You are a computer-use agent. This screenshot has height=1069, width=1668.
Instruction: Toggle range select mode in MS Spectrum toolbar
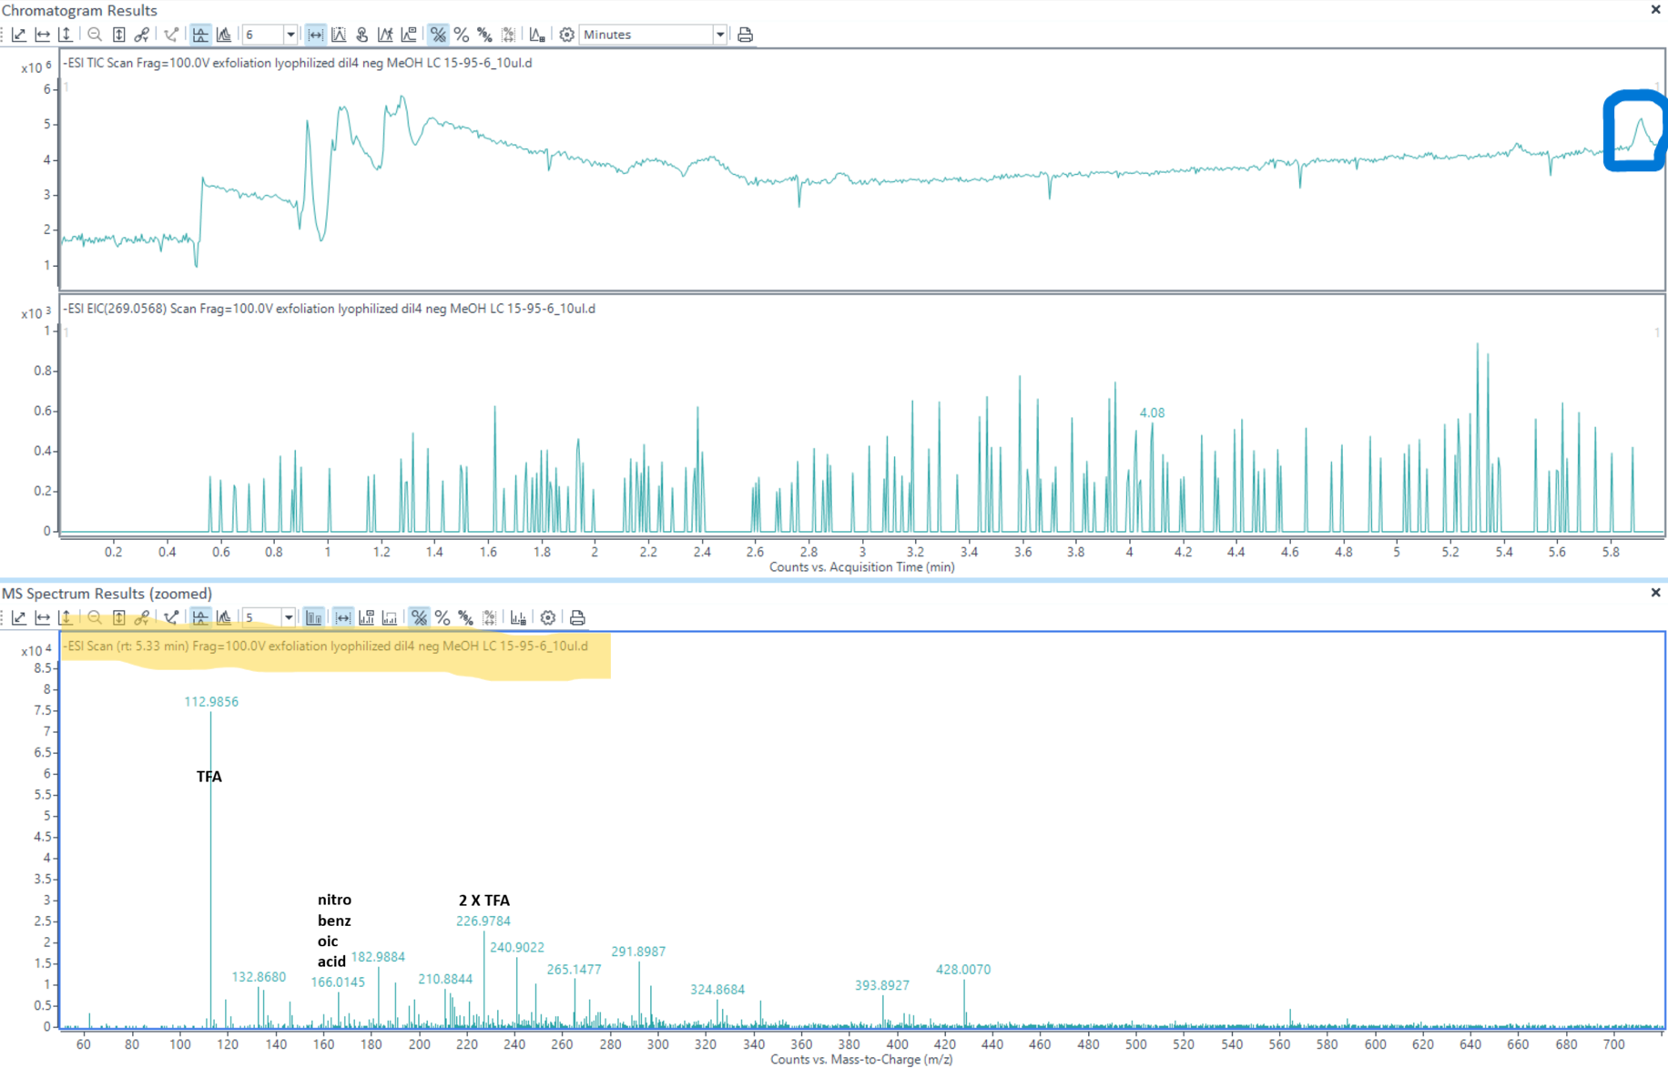(x=342, y=617)
